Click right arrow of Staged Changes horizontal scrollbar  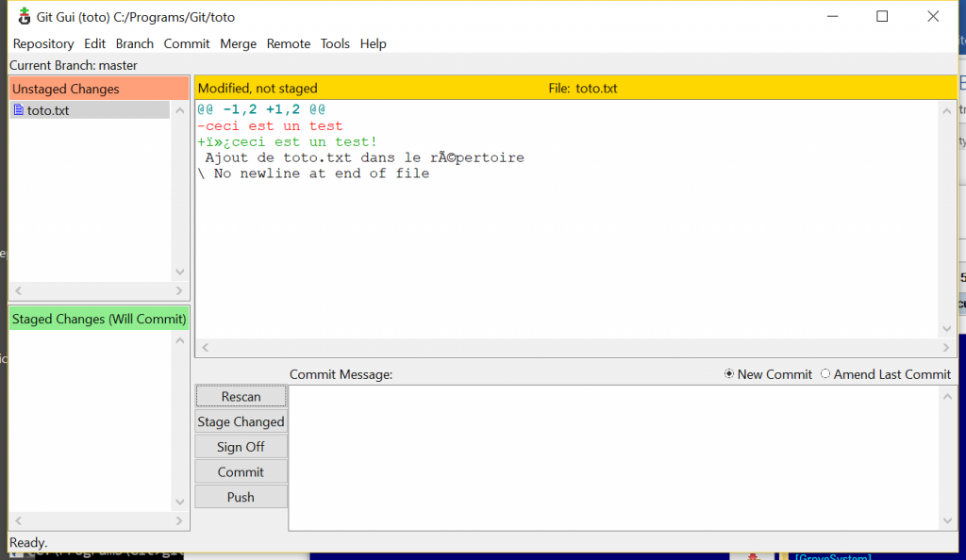[178, 520]
